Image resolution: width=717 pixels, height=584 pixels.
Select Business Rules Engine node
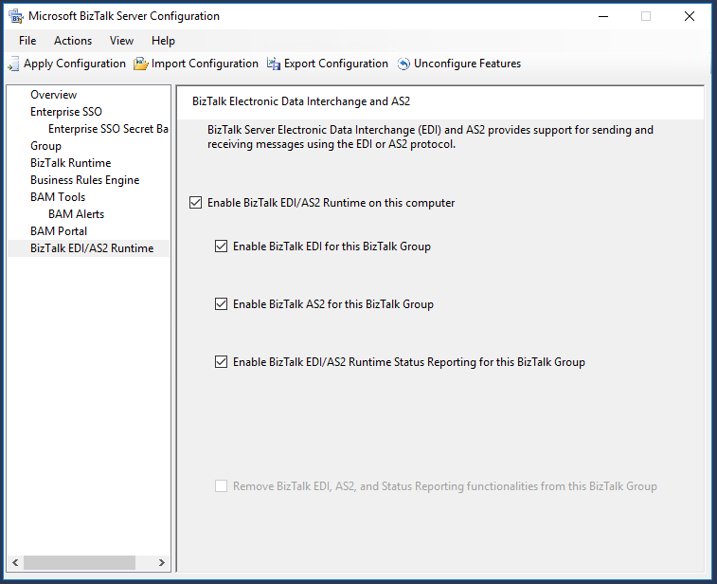coord(84,180)
